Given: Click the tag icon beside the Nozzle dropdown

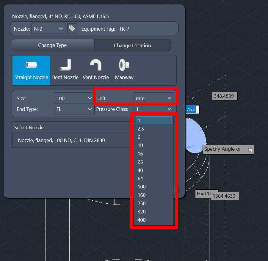Looking at the screenshot, I should [x=72, y=29].
